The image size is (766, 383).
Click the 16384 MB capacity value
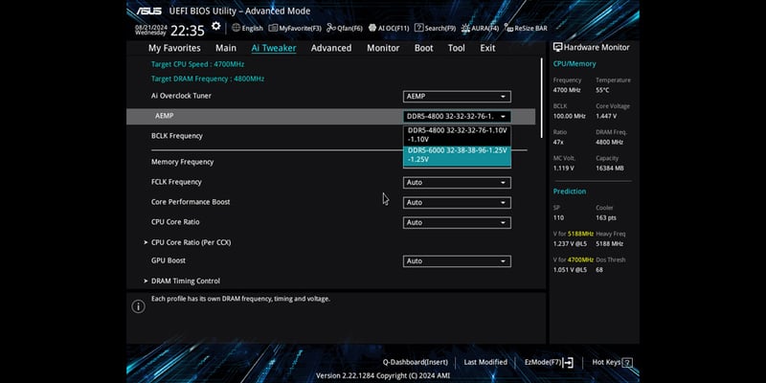tap(610, 169)
